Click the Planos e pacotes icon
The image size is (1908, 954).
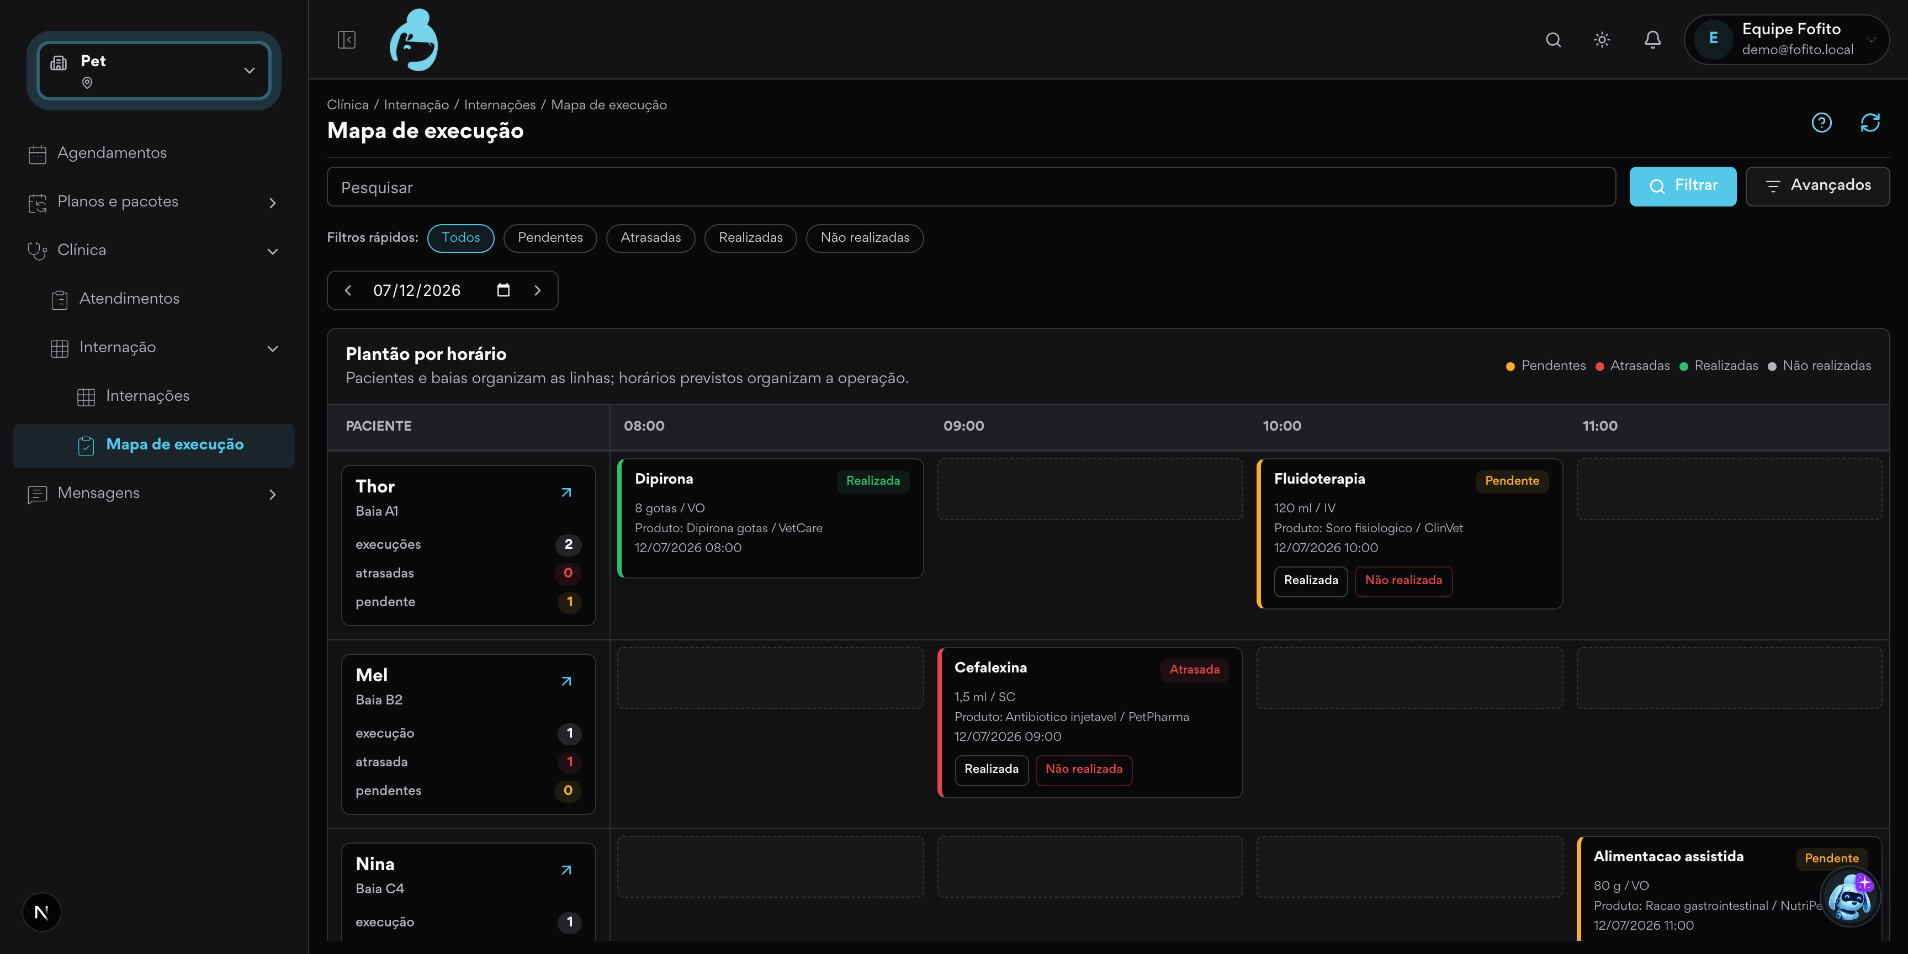point(37,202)
